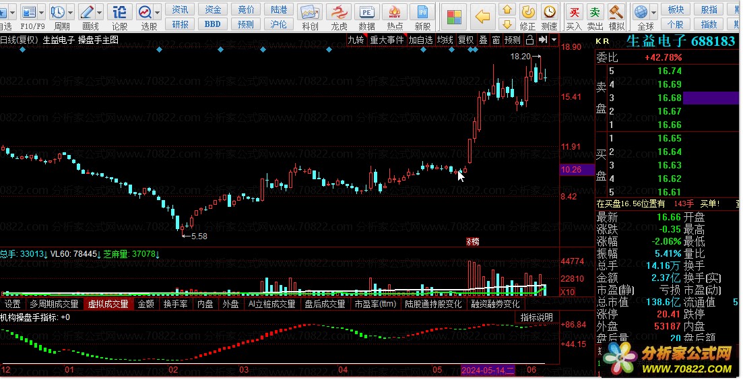This screenshot has height=380, width=743.
Task: Open the 融资融券变化 tab
Action: (x=495, y=304)
